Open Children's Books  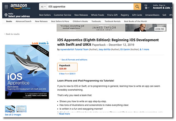pyautogui.click(x=80, y=21)
